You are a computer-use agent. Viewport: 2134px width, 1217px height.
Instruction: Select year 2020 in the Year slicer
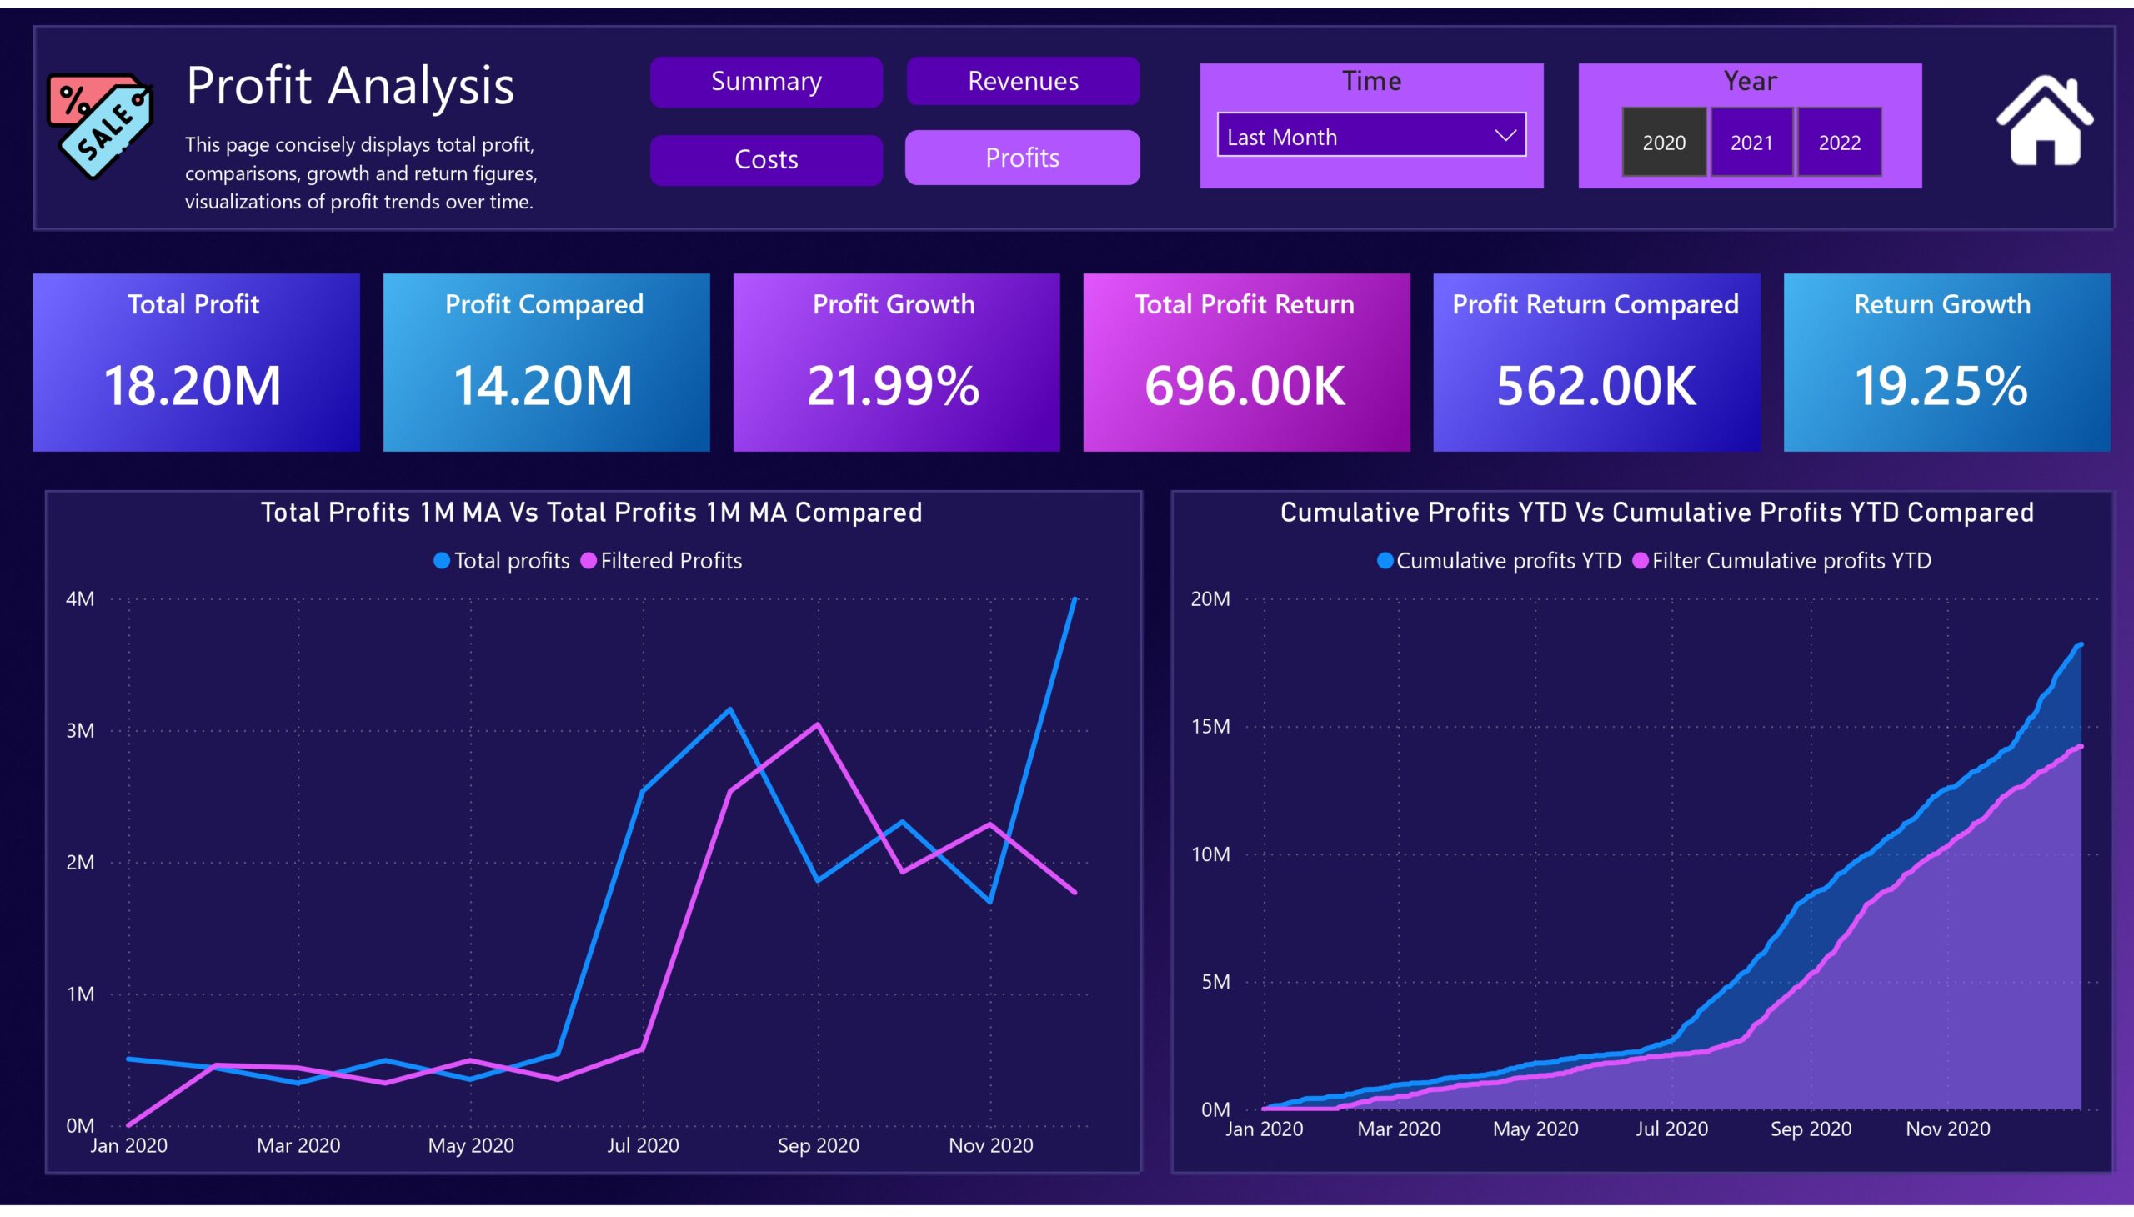[1663, 142]
